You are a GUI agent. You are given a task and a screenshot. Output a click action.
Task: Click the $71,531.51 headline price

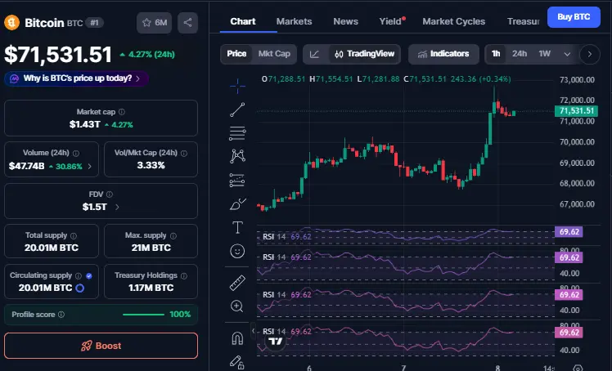pos(58,55)
